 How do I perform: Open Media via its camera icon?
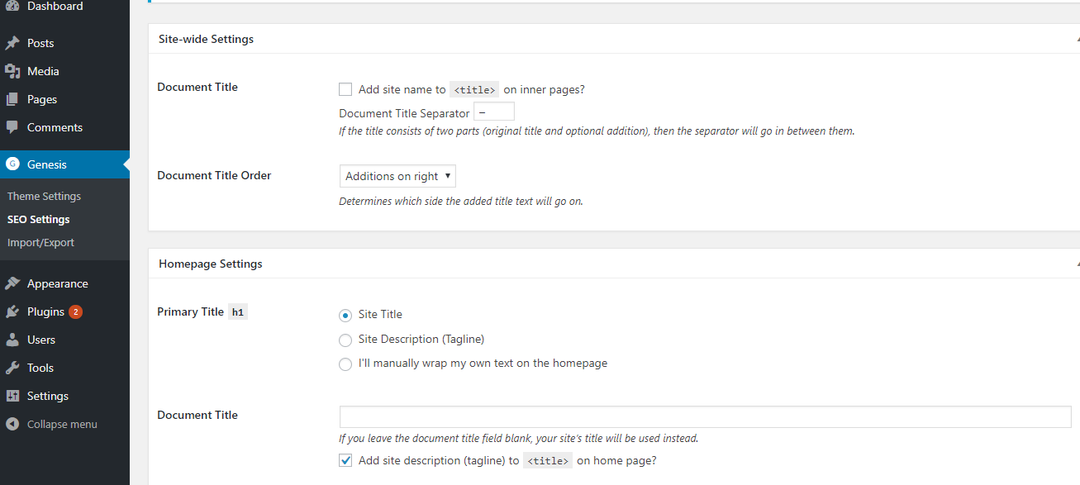click(12, 71)
